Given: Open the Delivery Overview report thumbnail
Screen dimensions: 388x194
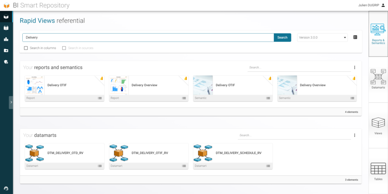Looking at the screenshot, I should 119,85.
